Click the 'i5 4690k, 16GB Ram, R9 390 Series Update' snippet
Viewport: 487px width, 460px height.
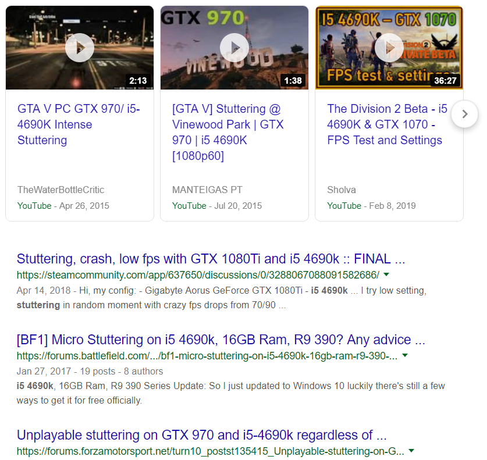(231, 393)
